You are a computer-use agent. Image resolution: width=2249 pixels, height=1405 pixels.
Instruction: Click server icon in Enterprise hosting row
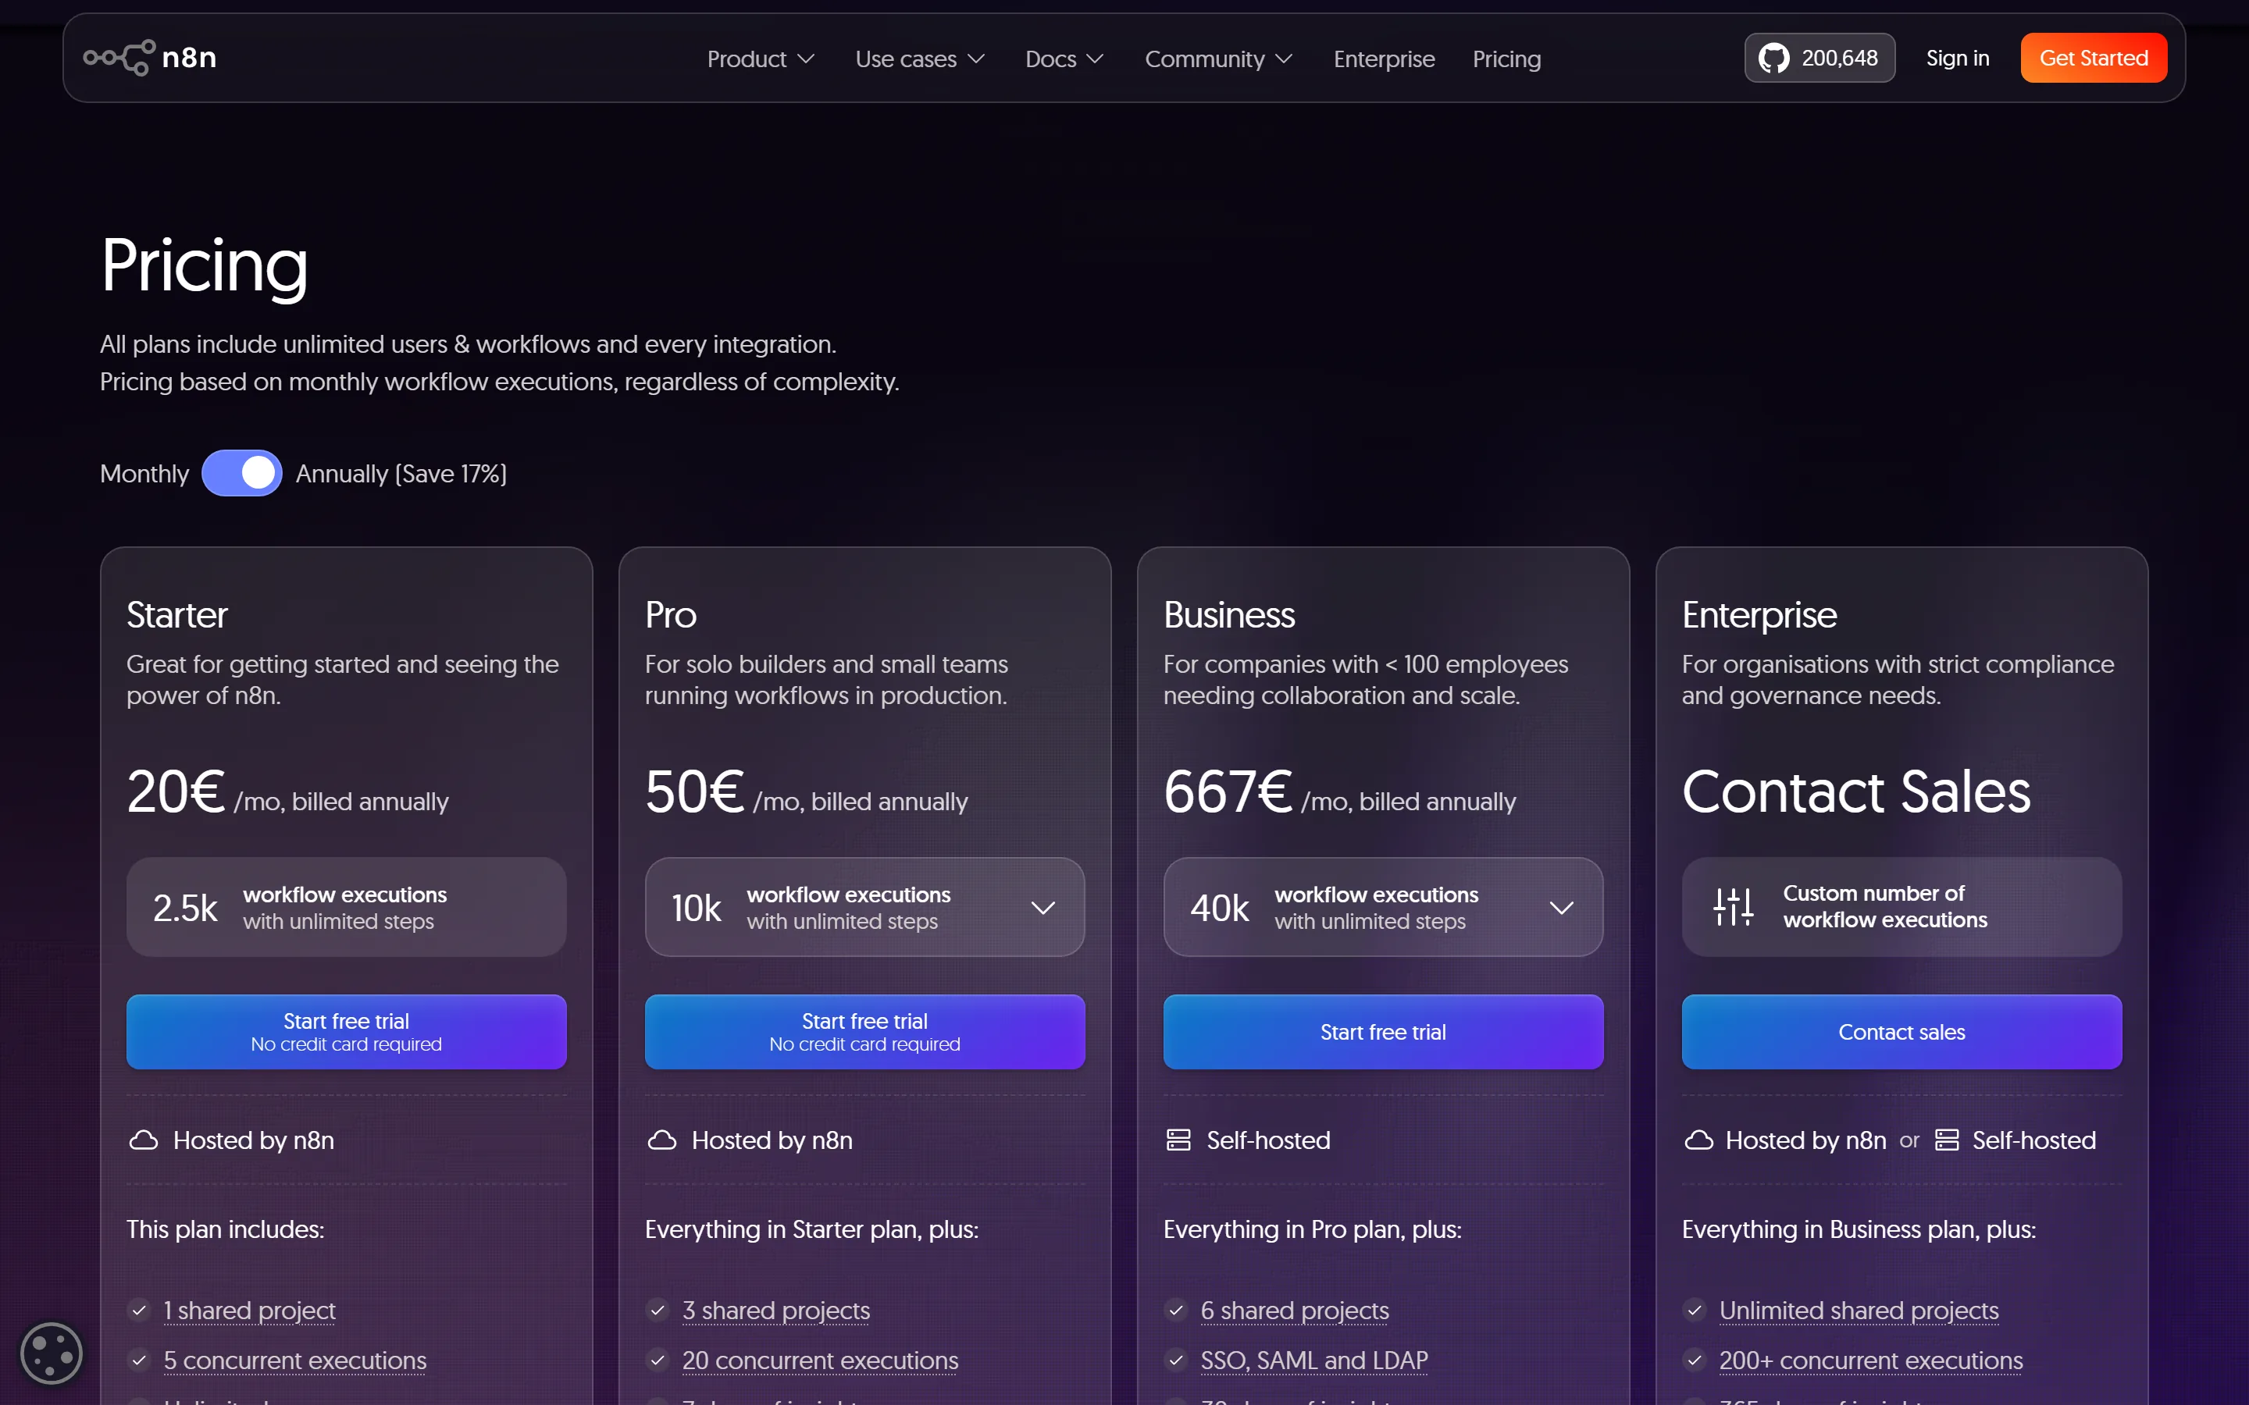pos(1947,1140)
